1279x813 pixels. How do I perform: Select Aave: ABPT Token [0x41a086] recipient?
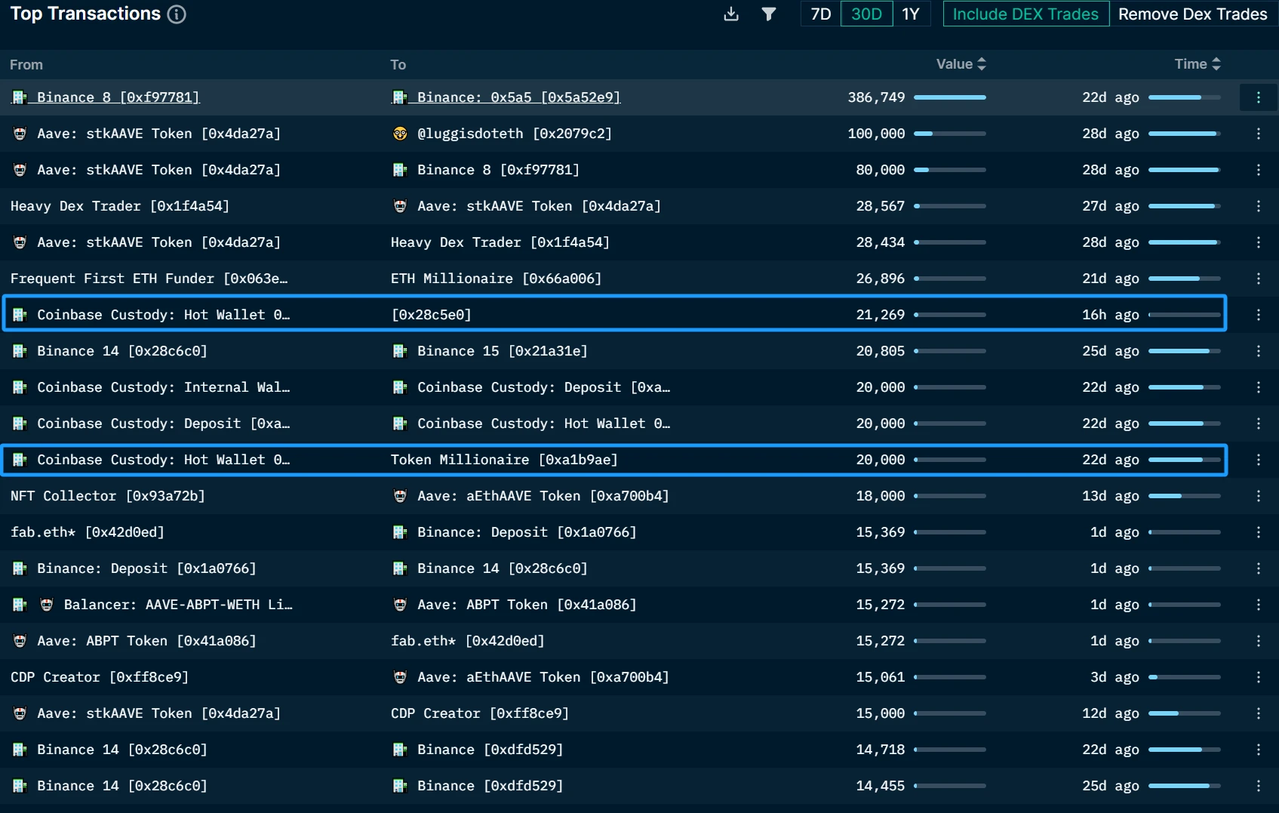527,605
